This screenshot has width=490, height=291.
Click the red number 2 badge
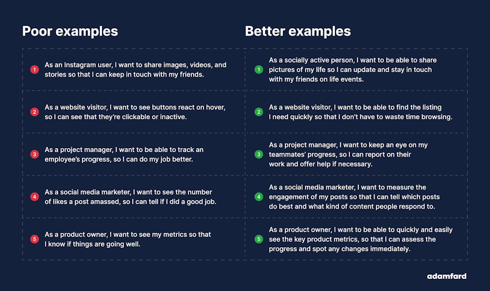pyautogui.click(x=35, y=112)
